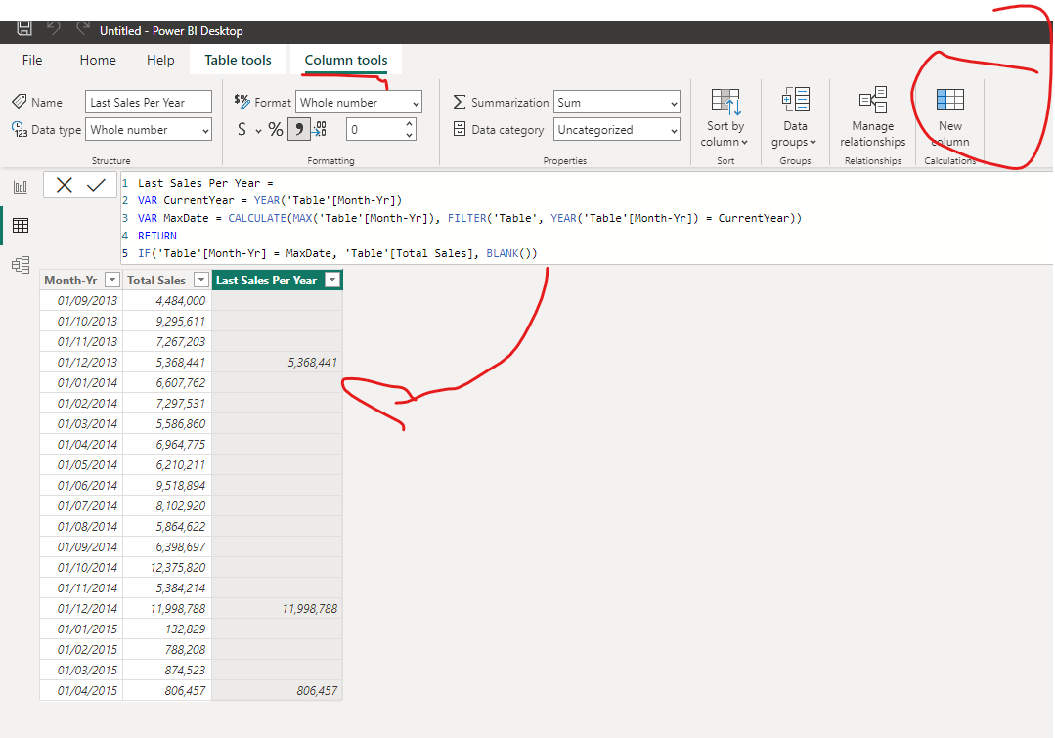
Task: Decrease decimal places stepper down arrow
Action: [409, 135]
